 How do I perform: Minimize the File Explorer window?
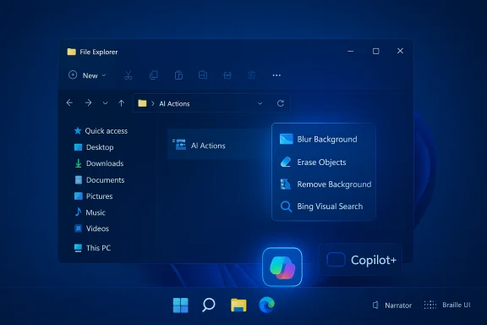[x=350, y=51]
